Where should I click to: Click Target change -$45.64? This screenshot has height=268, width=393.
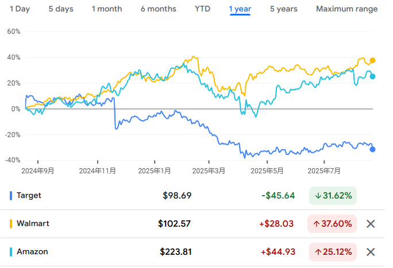pos(278,196)
